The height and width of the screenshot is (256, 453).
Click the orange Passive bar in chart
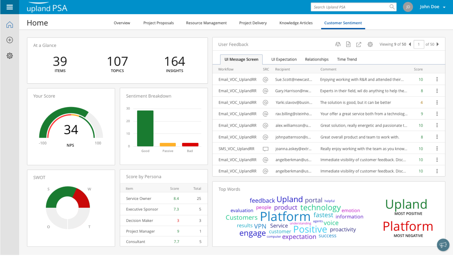tap(168, 145)
